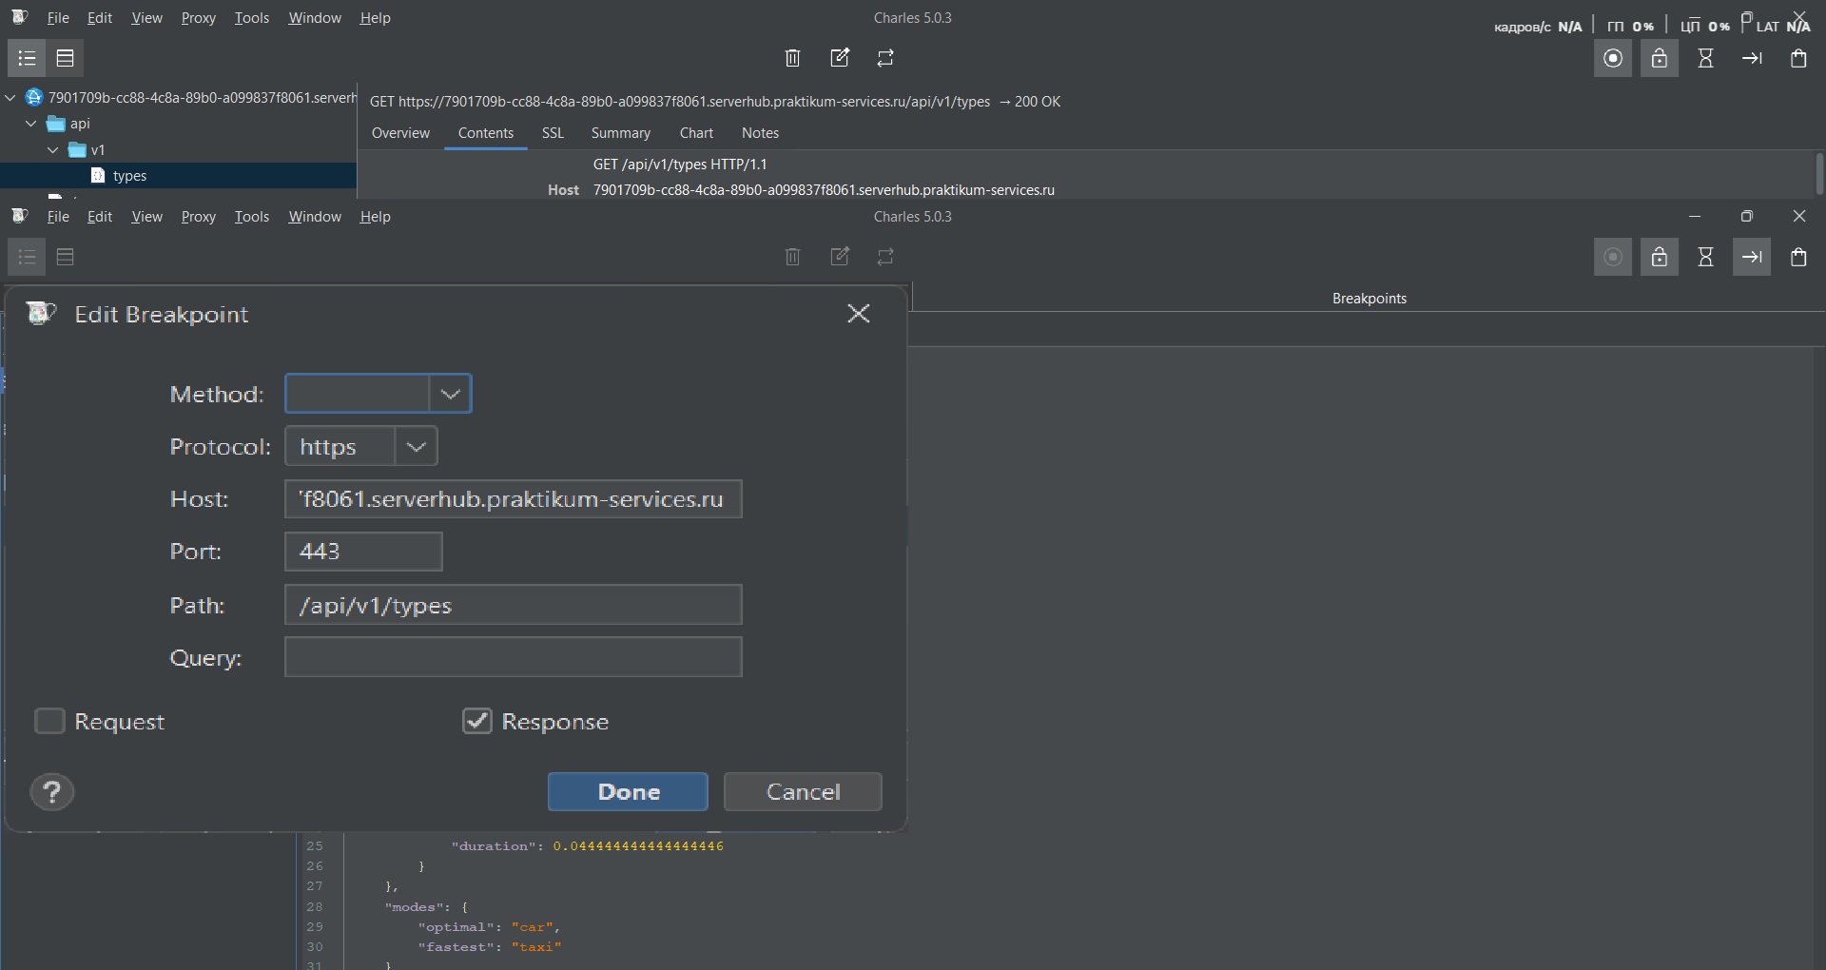Click into the Query input field
Image resolution: width=1826 pixels, height=970 pixels.
tap(513, 657)
